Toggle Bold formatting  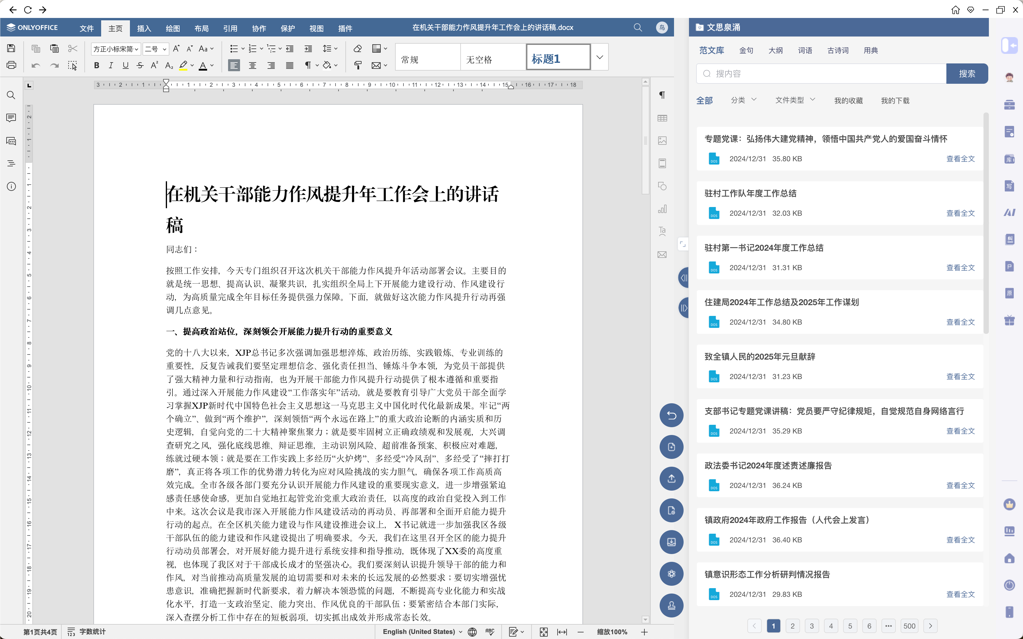point(96,65)
